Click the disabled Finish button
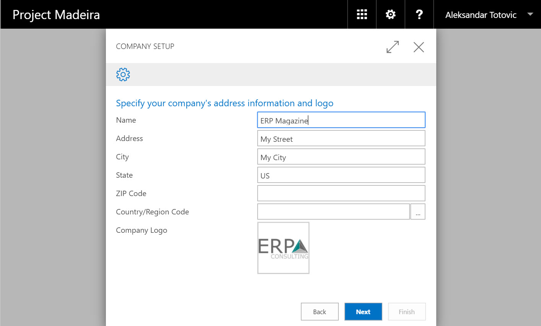 coord(406,311)
